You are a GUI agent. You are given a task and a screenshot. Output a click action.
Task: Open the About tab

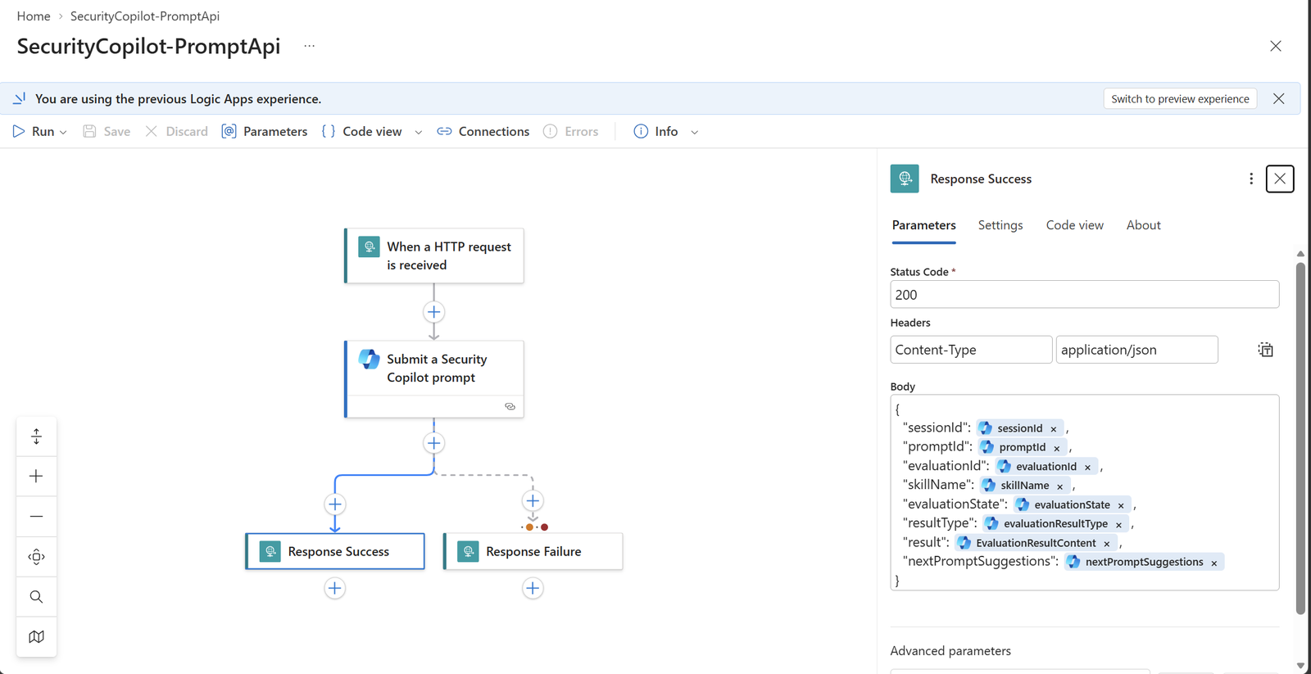[1144, 225]
